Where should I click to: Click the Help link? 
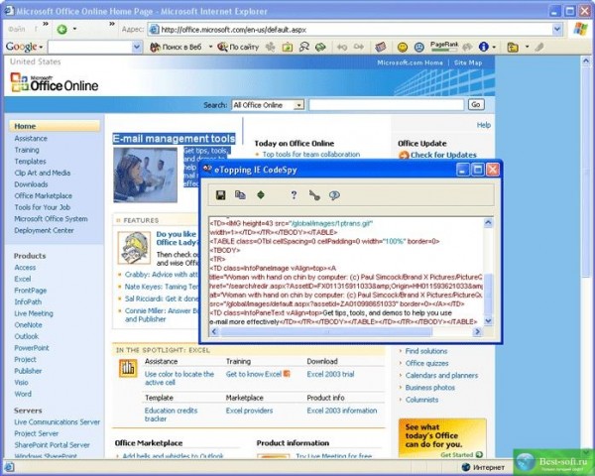(484, 125)
